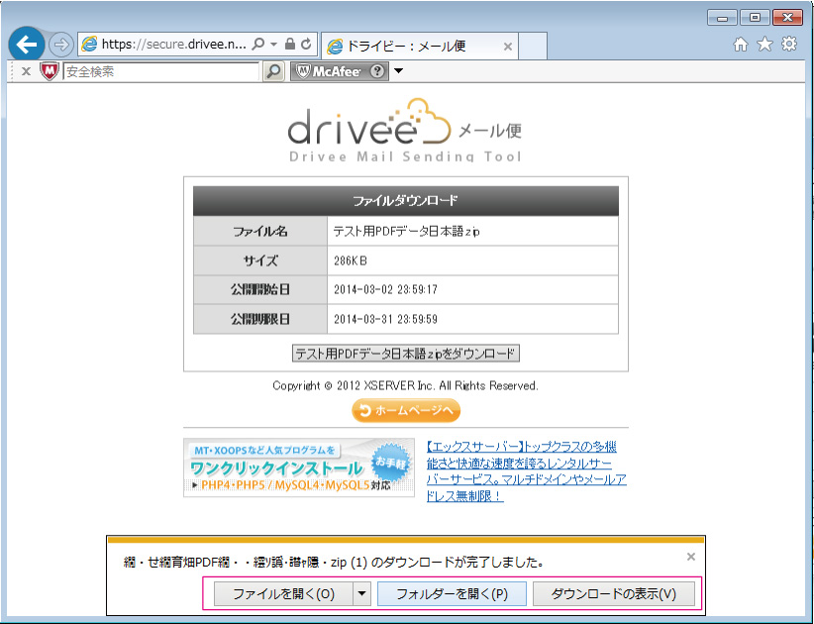Click the download completed message text
The width and height of the screenshot is (814, 624).
coord(334,563)
